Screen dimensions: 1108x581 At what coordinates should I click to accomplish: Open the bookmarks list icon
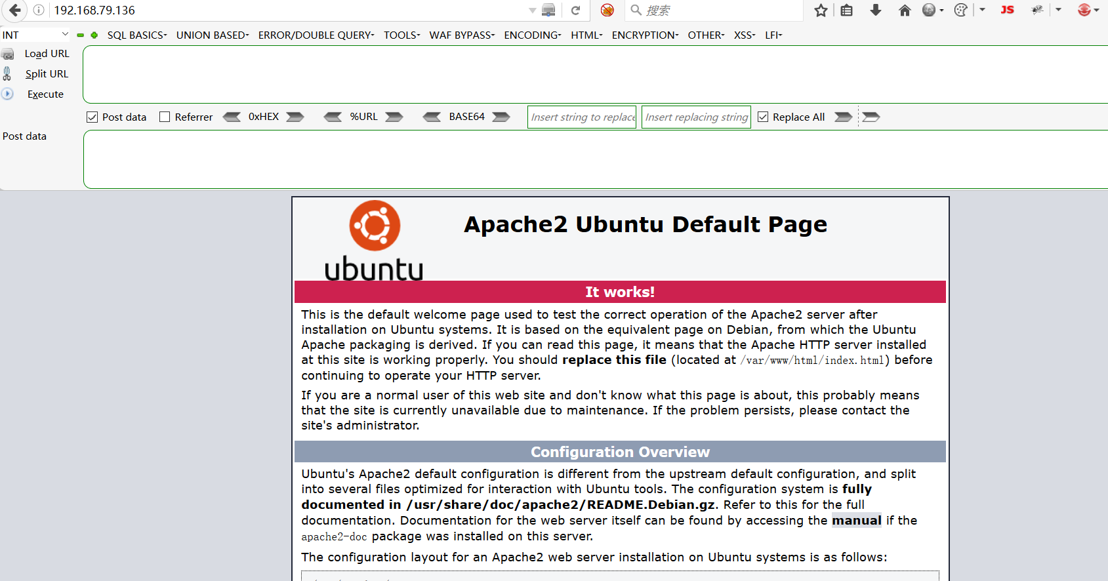coord(847,10)
